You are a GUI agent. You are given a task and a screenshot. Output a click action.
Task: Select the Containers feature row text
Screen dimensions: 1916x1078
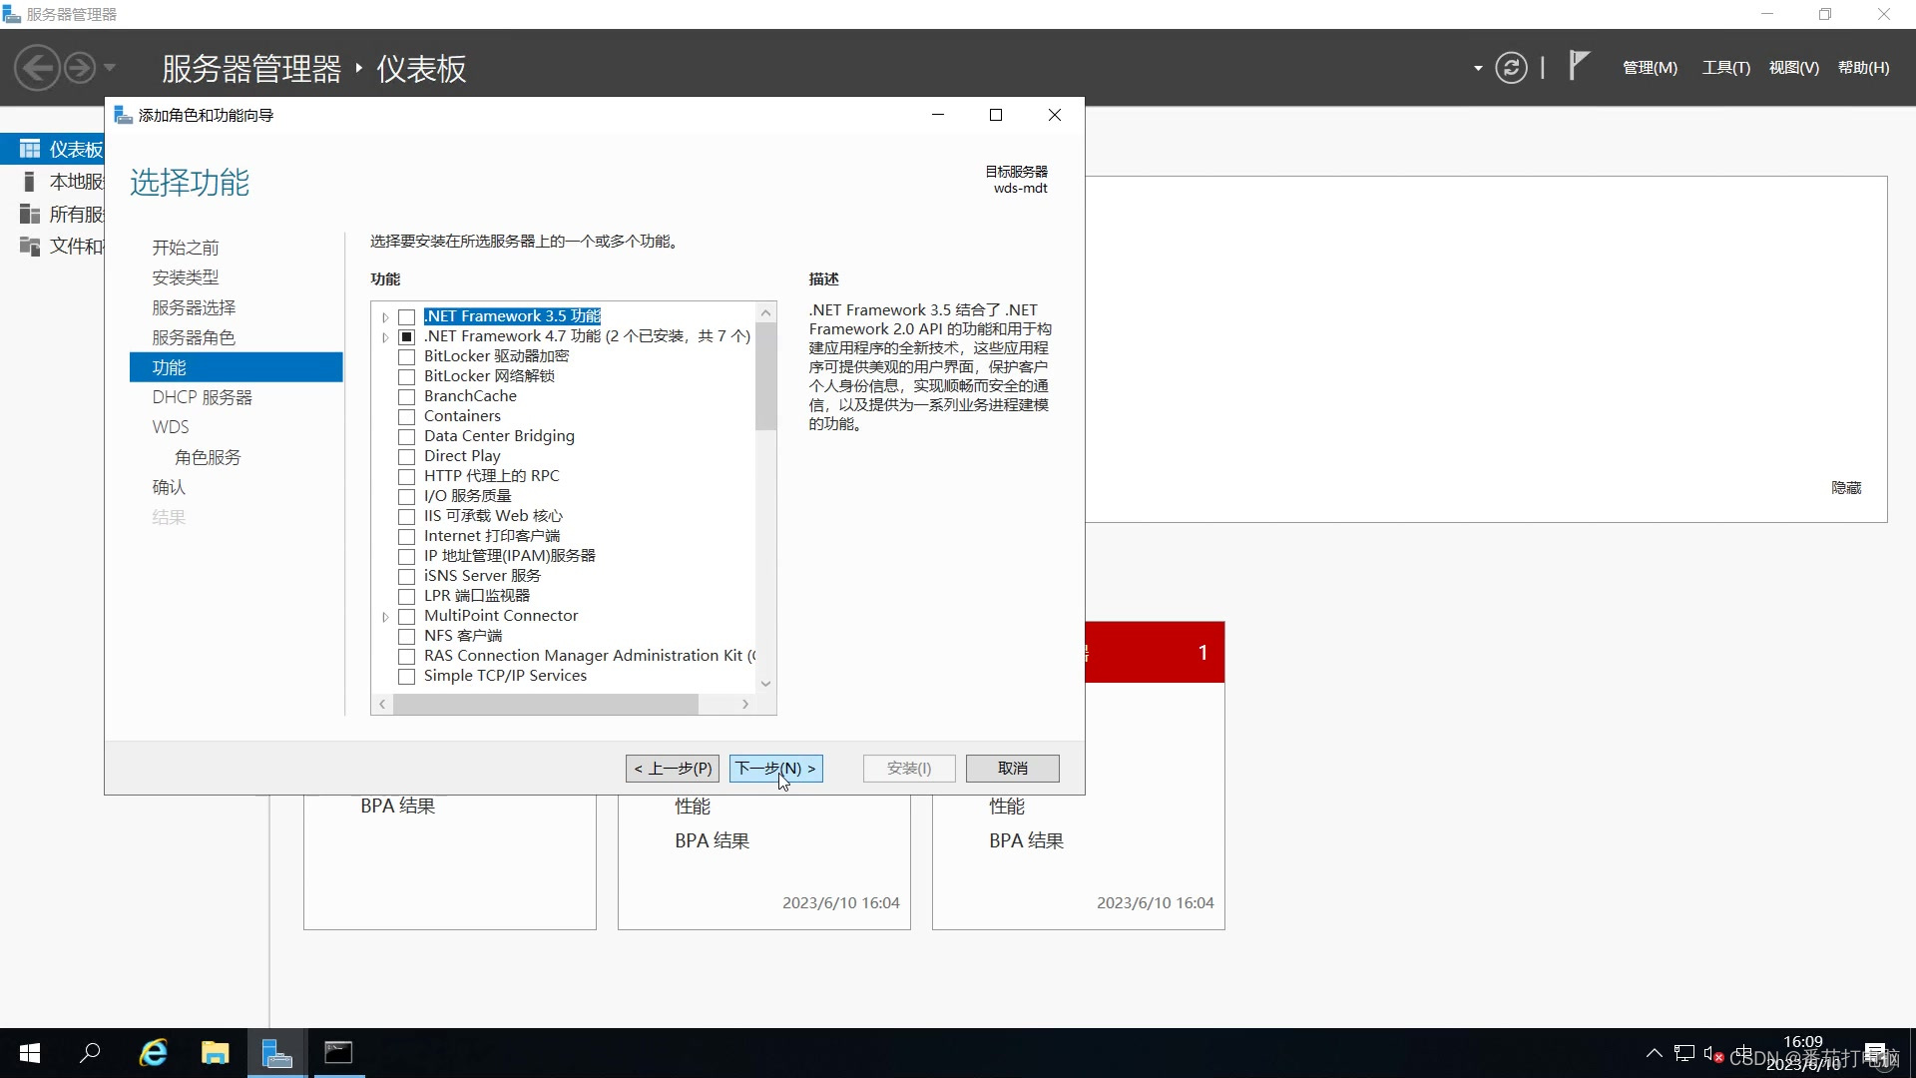462,416
